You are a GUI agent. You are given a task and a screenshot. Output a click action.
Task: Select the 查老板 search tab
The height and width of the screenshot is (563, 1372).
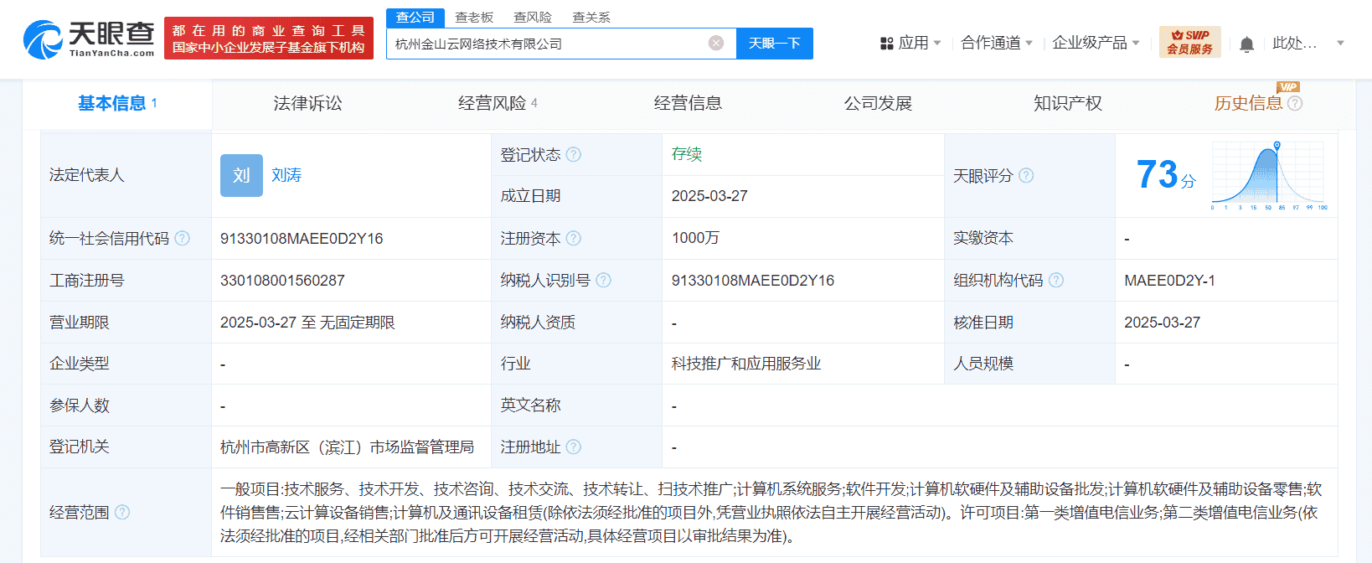click(474, 17)
